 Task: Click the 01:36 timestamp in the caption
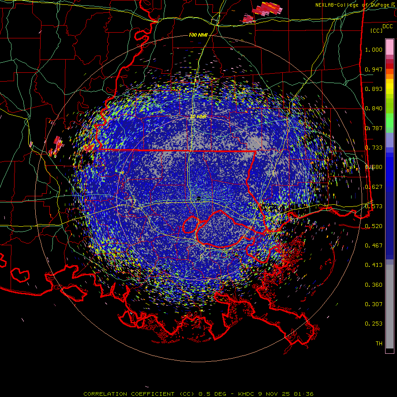[303, 394]
